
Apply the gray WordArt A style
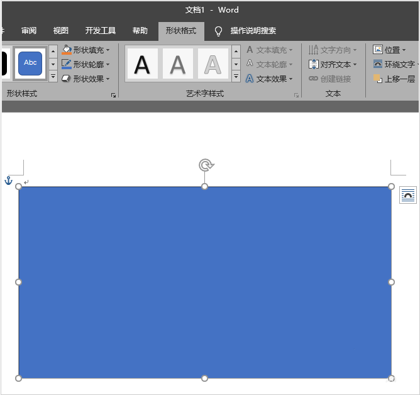pyautogui.click(x=177, y=64)
